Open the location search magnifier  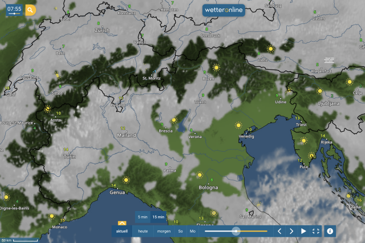tap(30, 10)
